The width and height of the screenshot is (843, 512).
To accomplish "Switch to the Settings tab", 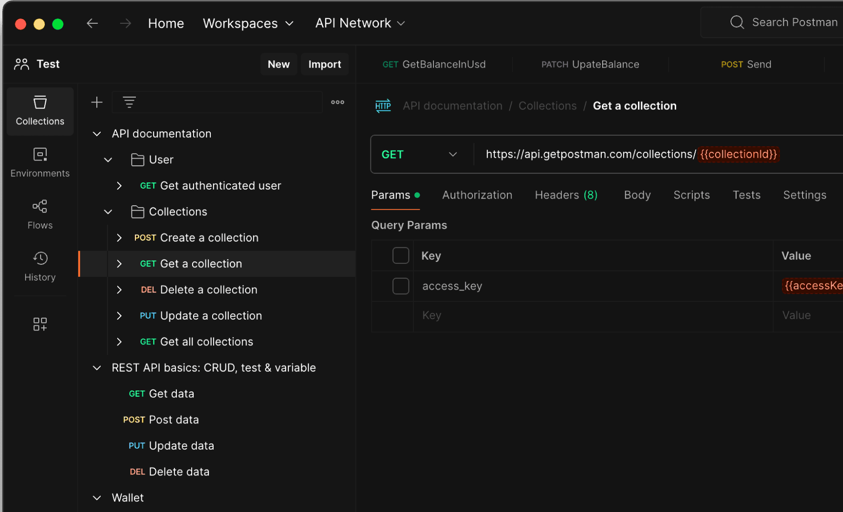I will point(804,195).
